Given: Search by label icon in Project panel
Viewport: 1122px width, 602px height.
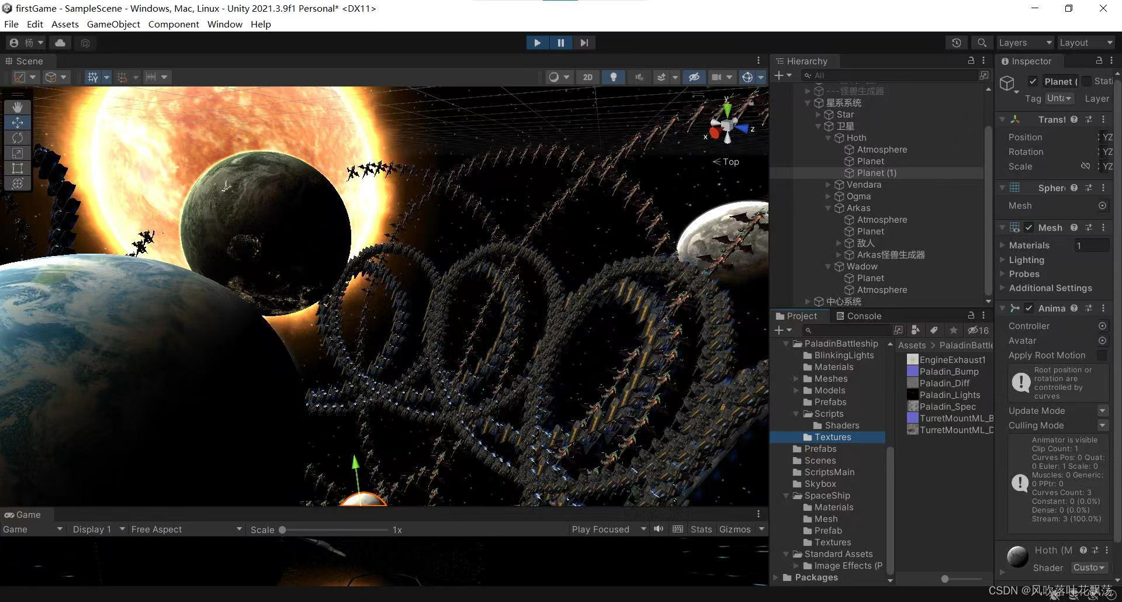Looking at the screenshot, I should coord(934,330).
